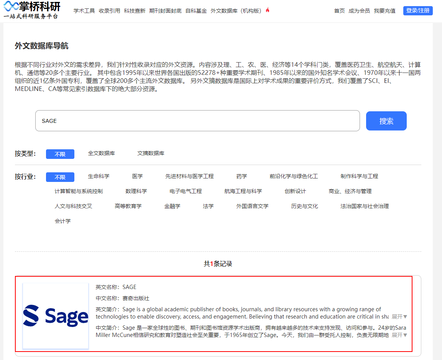Select 不限 under 按类型
442x360 pixels.
60,154
